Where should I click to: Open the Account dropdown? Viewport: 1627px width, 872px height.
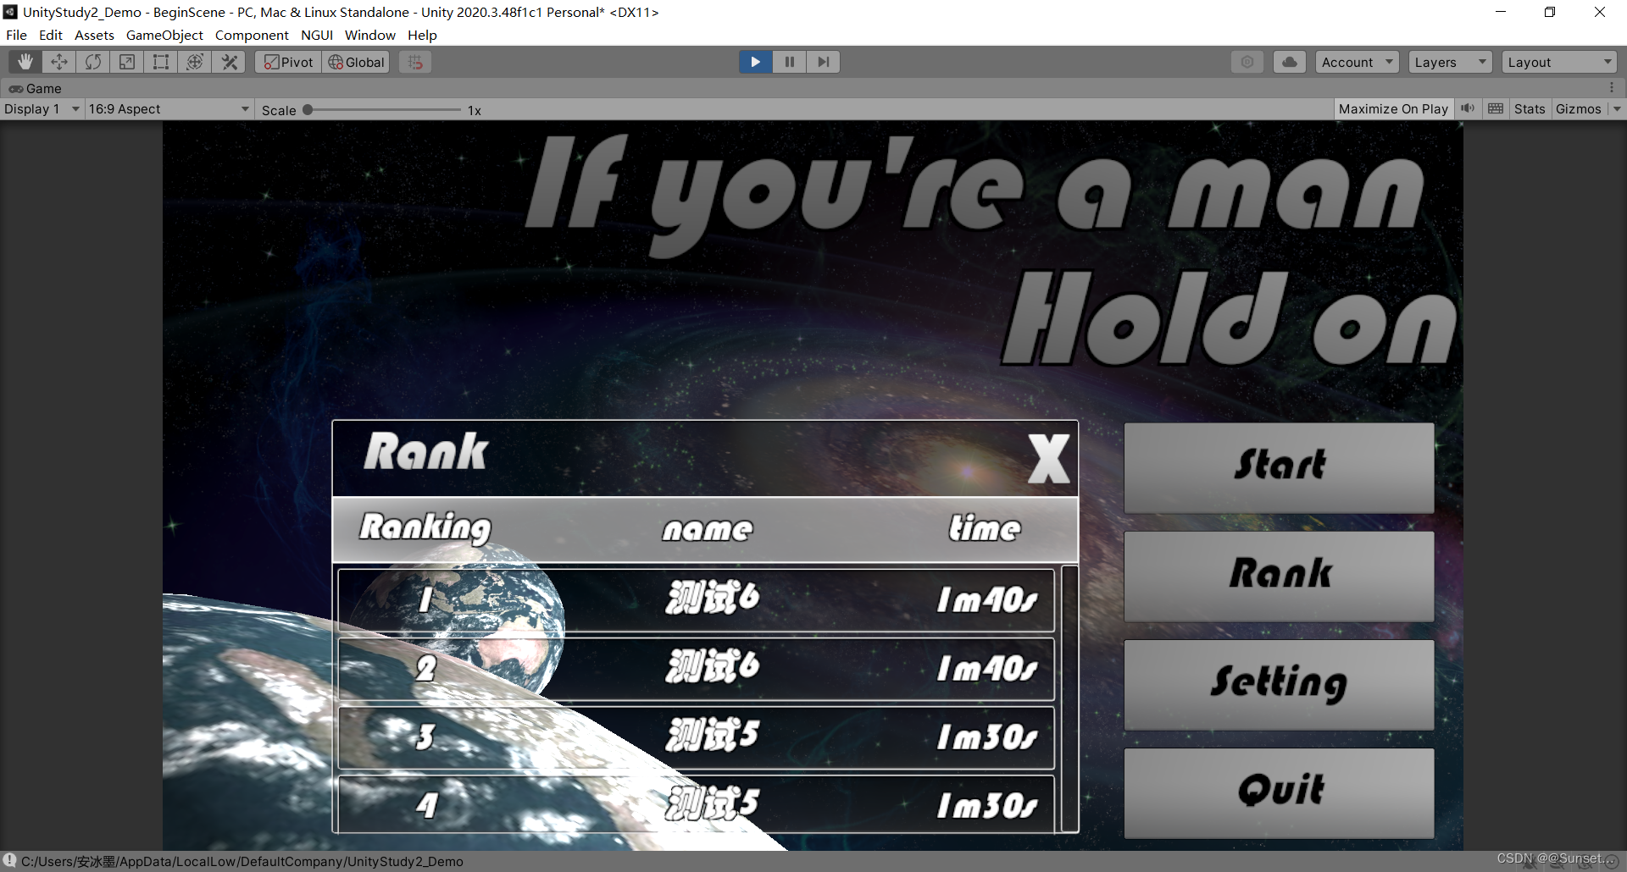(x=1357, y=62)
